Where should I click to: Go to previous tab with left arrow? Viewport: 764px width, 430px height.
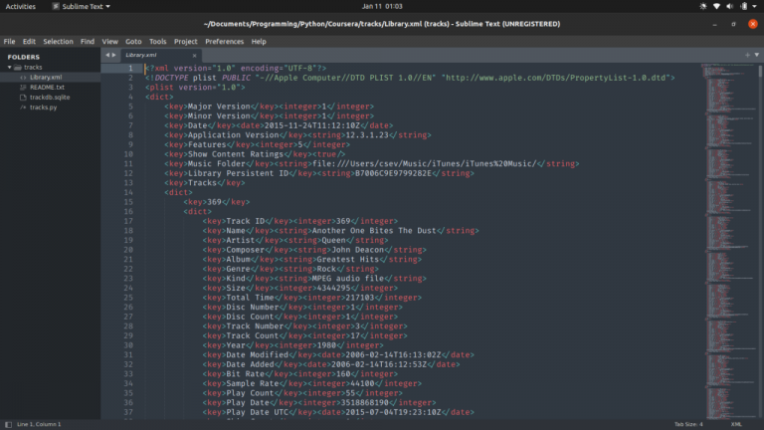pyautogui.click(x=107, y=55)
